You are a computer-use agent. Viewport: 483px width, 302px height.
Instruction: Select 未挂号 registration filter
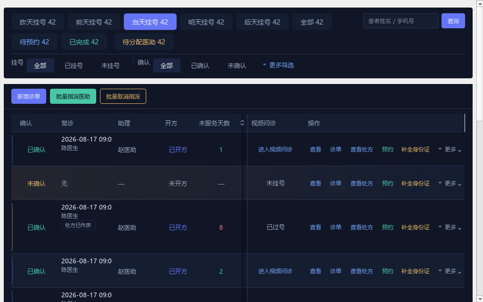tap(110, 65)
